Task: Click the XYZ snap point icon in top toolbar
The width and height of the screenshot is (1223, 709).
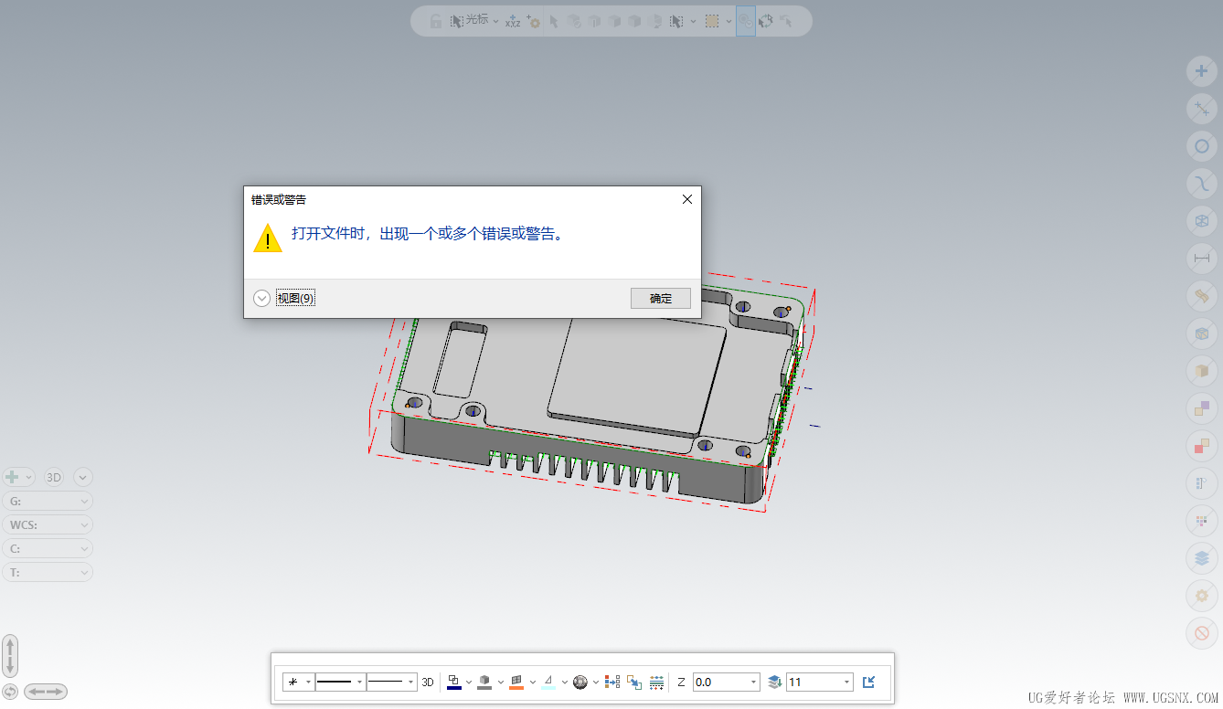Action: coord(513,20)
